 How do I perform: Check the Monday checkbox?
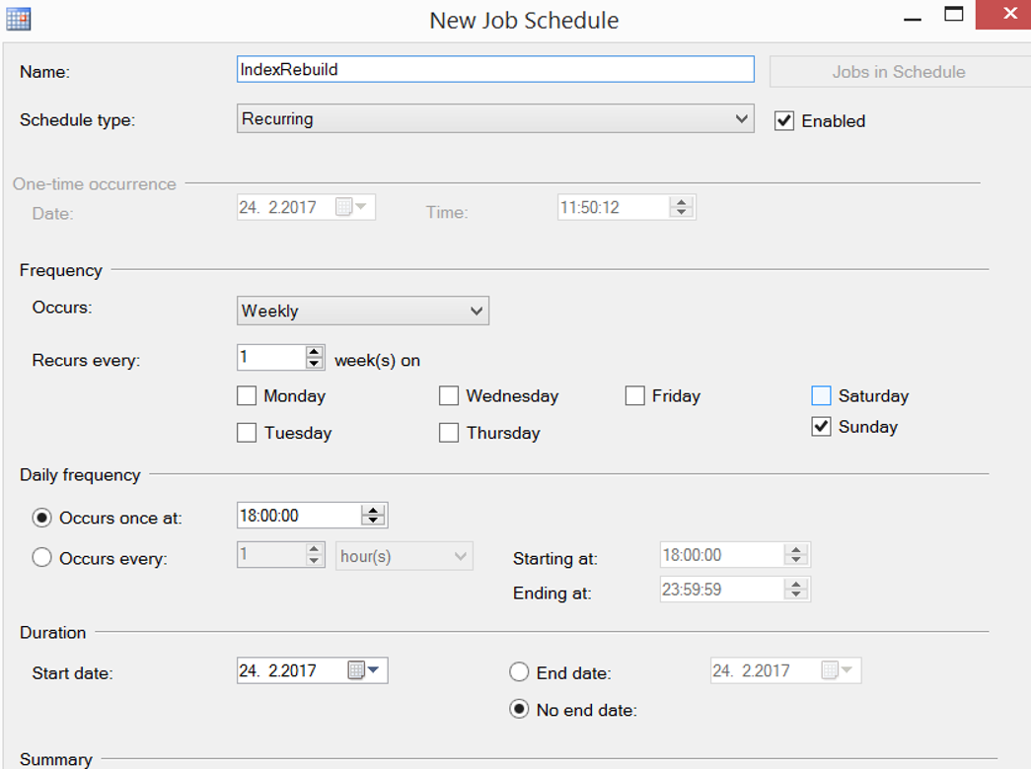(x=247, y=395)
